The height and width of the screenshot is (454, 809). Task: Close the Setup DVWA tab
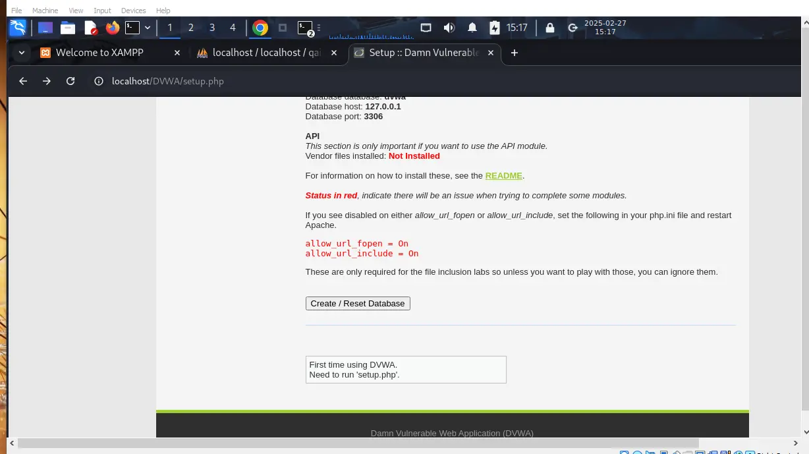[x=490, y=53]
